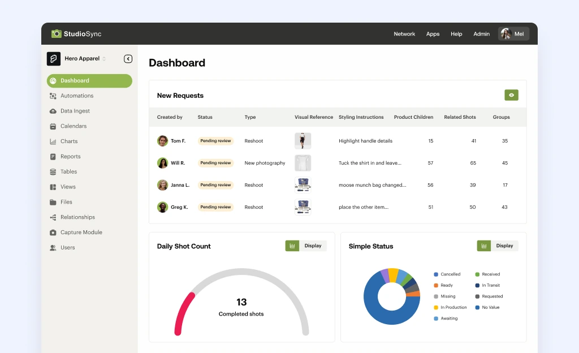Open the Admin menu
Image resolution: width=579 pixels, height=353 pixels.
(482, 34)
